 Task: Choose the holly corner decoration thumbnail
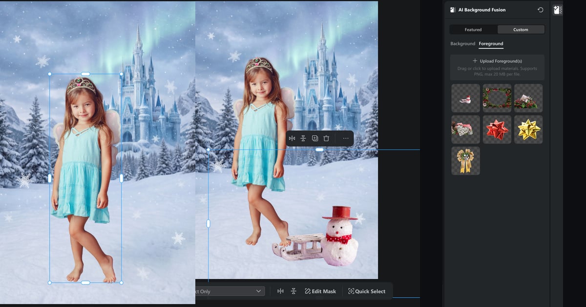point(528,98)
